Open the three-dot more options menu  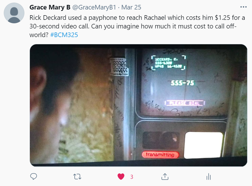243,7
